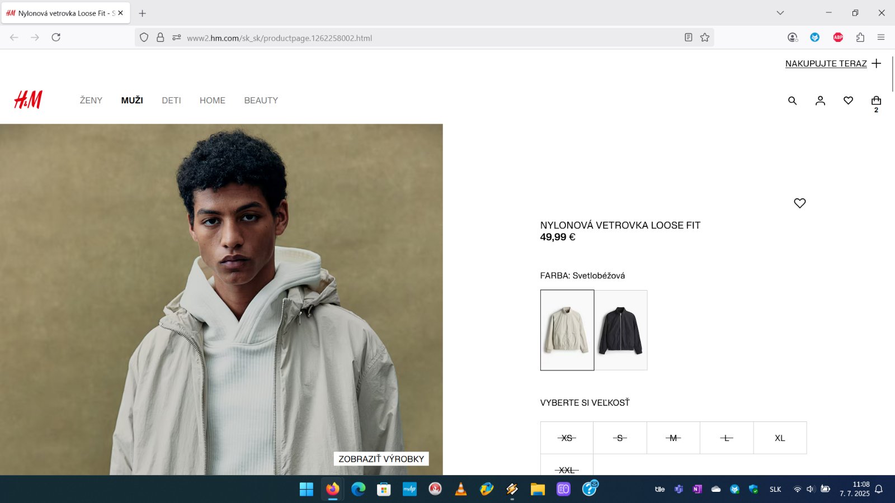Open the Beauty menu category
Image resolution: width=895 pixels, height=503 pixels.
click(x=261, y=101)
